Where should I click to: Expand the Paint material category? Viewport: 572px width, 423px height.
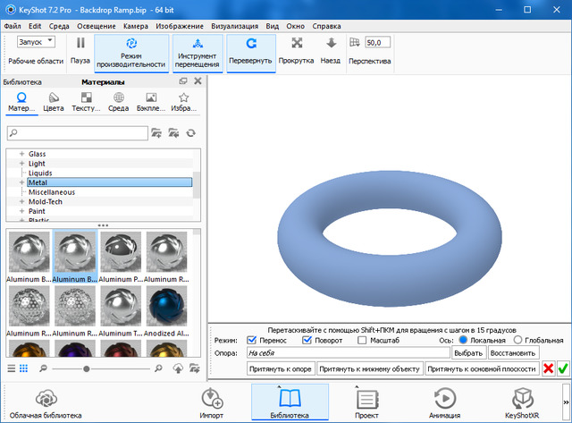(21, 211)
